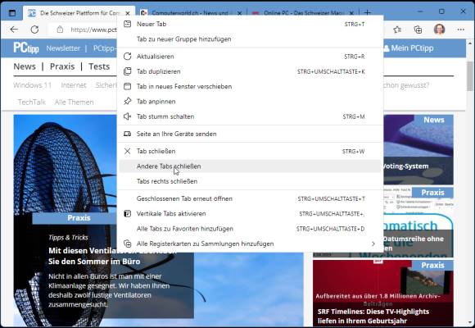Go to the Tests section
The image size is (475, 328).
pos(99,66)
